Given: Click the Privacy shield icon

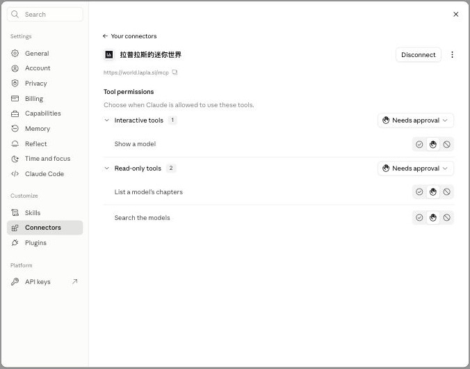Looking at the screenshot, I should 15,83.
